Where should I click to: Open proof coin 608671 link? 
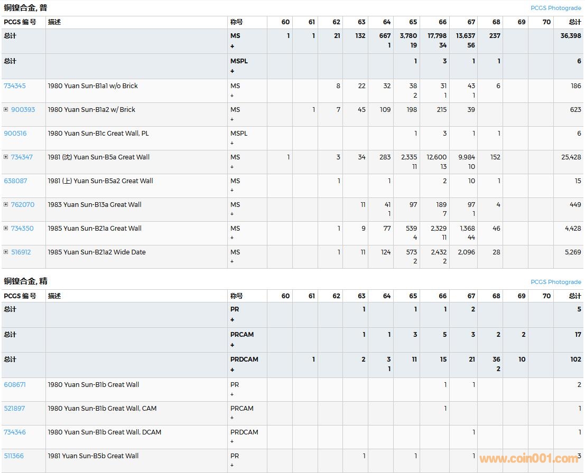tap(14, 385)
